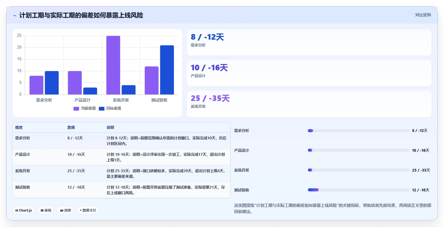Click the 数据卡片 tag chip
The width and height of the screenshot is (444, 227).
pos(88,210)
